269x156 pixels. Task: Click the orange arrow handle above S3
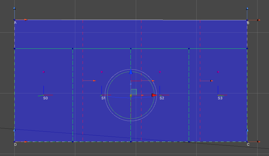pyautogui.click(x=211, y=81)
